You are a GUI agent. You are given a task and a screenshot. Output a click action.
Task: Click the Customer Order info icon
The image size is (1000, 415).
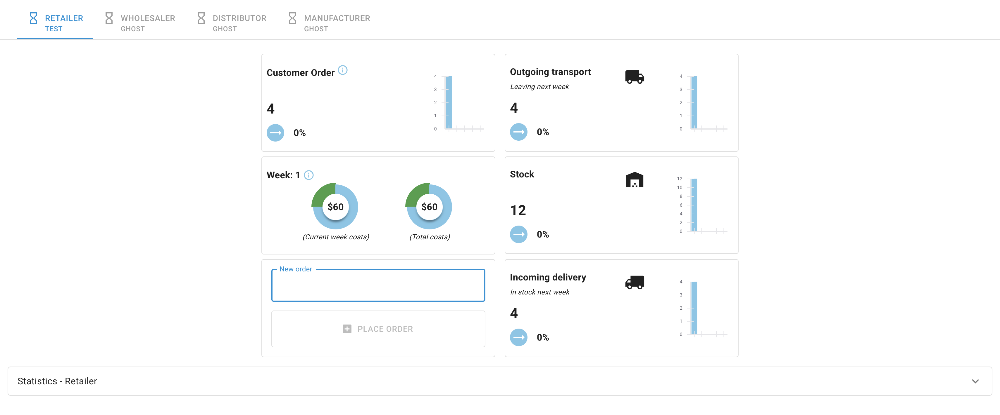point(342,70)
